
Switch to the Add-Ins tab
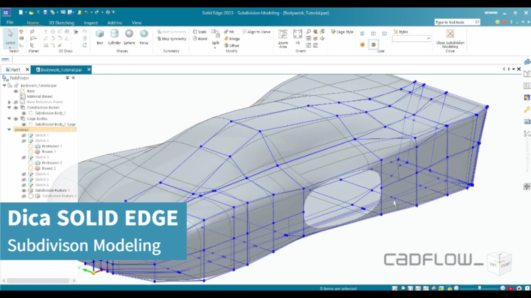(115, 23)
